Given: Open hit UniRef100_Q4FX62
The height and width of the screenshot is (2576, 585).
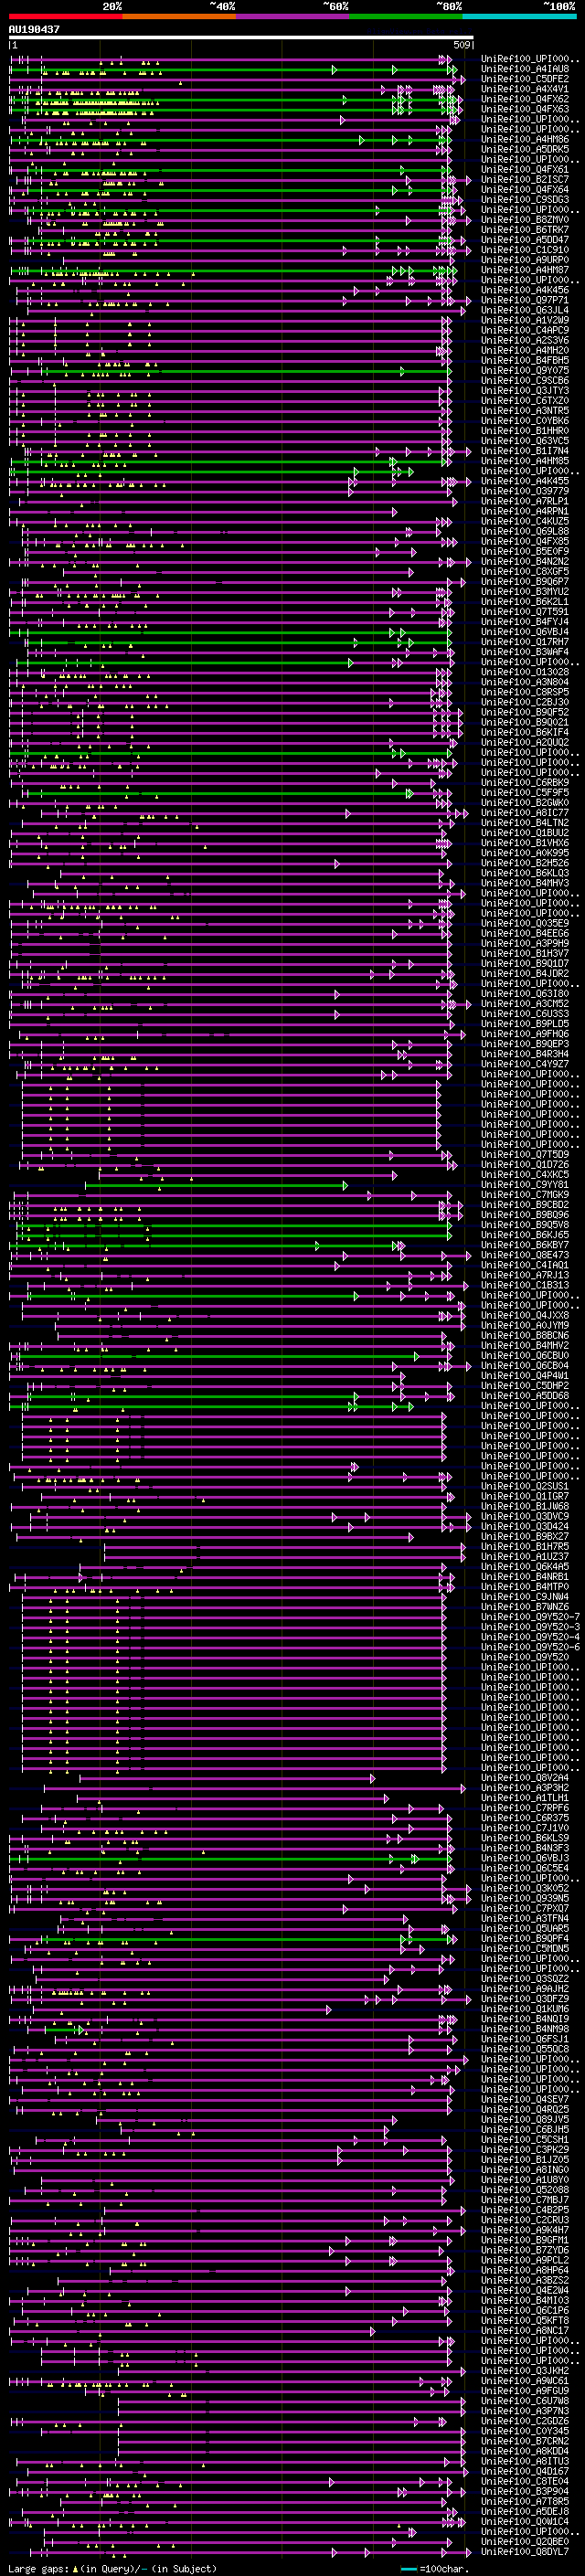Looking at the screenshot, I should click(x=525, y=100).
